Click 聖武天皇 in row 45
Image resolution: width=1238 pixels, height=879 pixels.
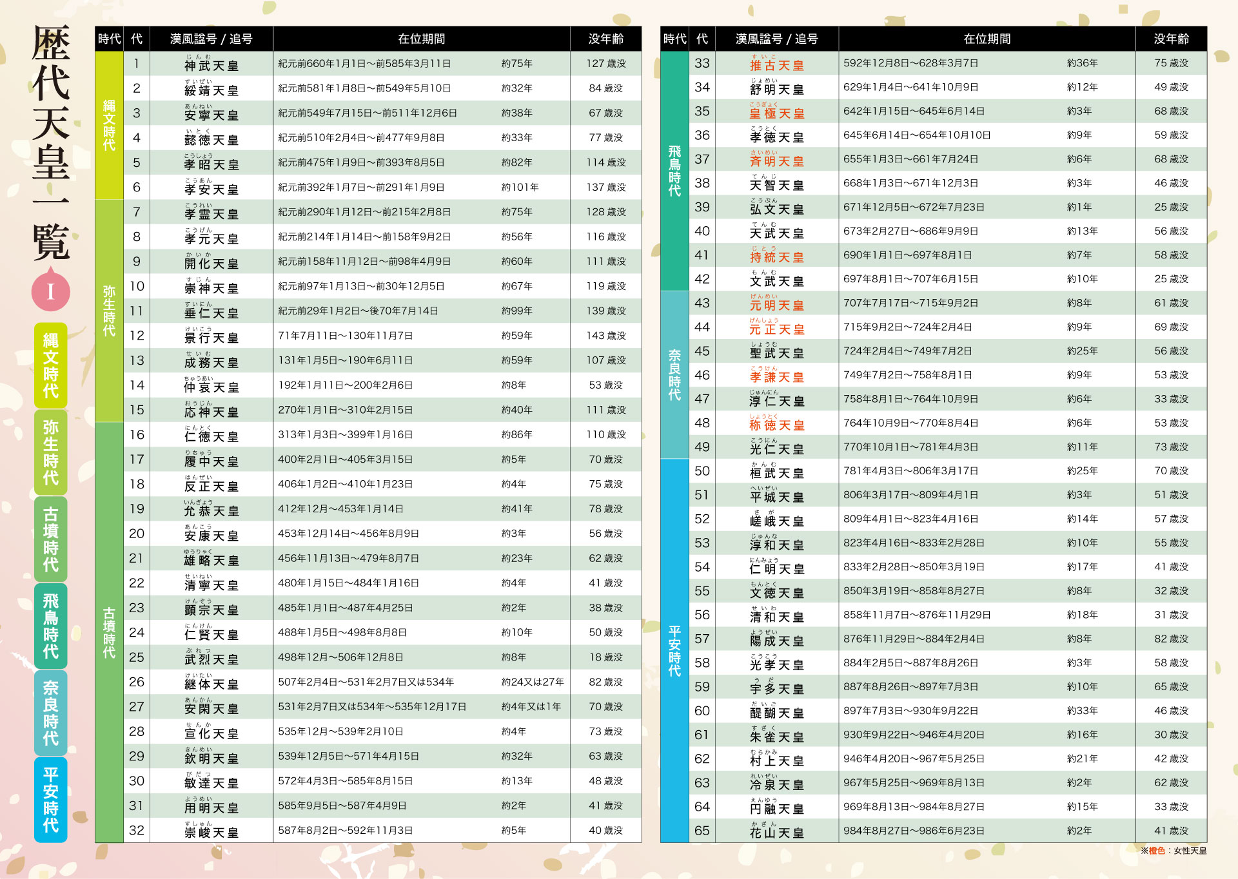pyautogui.click(x=777, y=354)
